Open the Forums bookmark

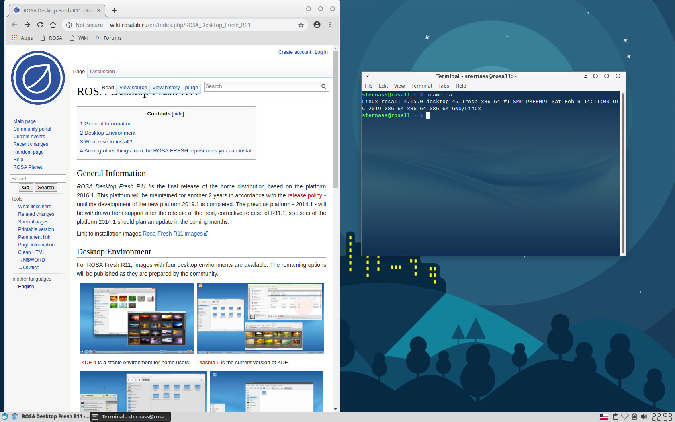coord(108,38)
